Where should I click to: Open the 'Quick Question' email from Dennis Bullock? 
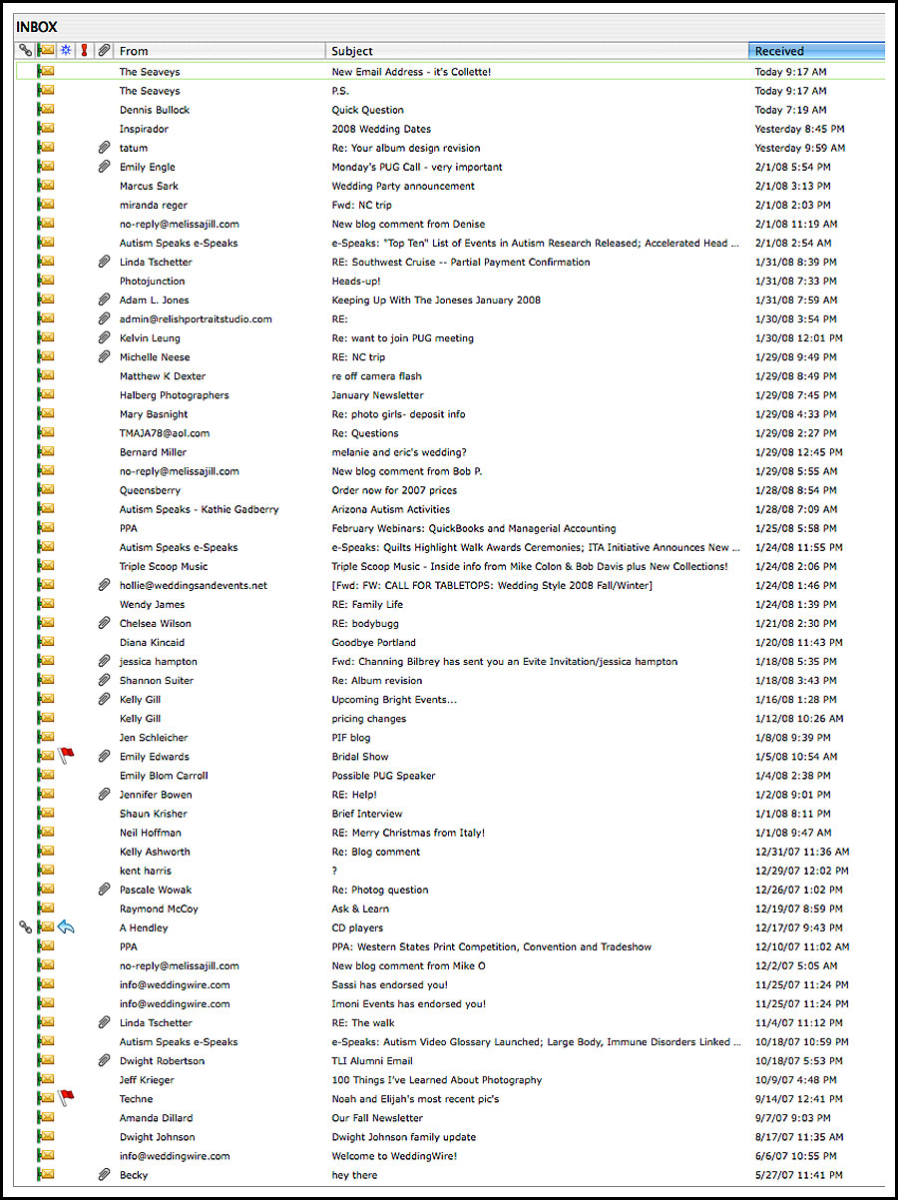point(367,110)
